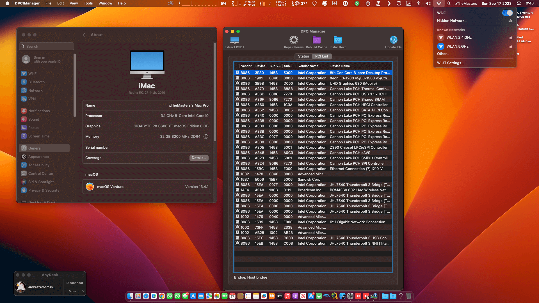Click Disconnect in the AnyDesk window
The height and width of the screenshot is (303, 539).
75,283
